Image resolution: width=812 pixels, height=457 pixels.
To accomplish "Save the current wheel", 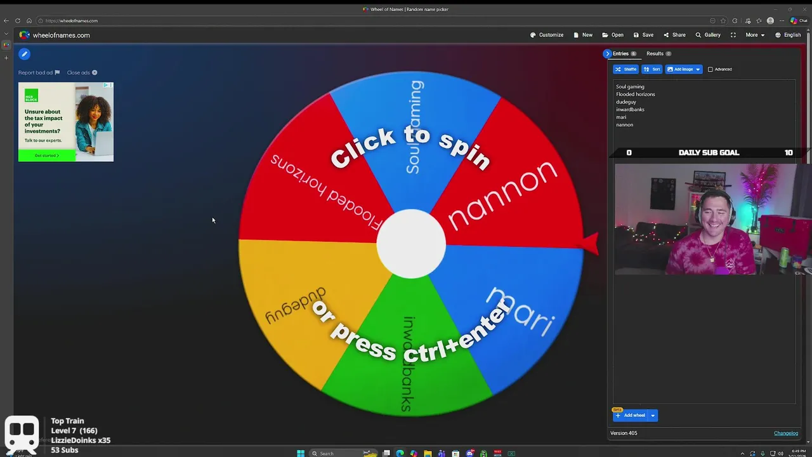I will click(x=643, y=35).
